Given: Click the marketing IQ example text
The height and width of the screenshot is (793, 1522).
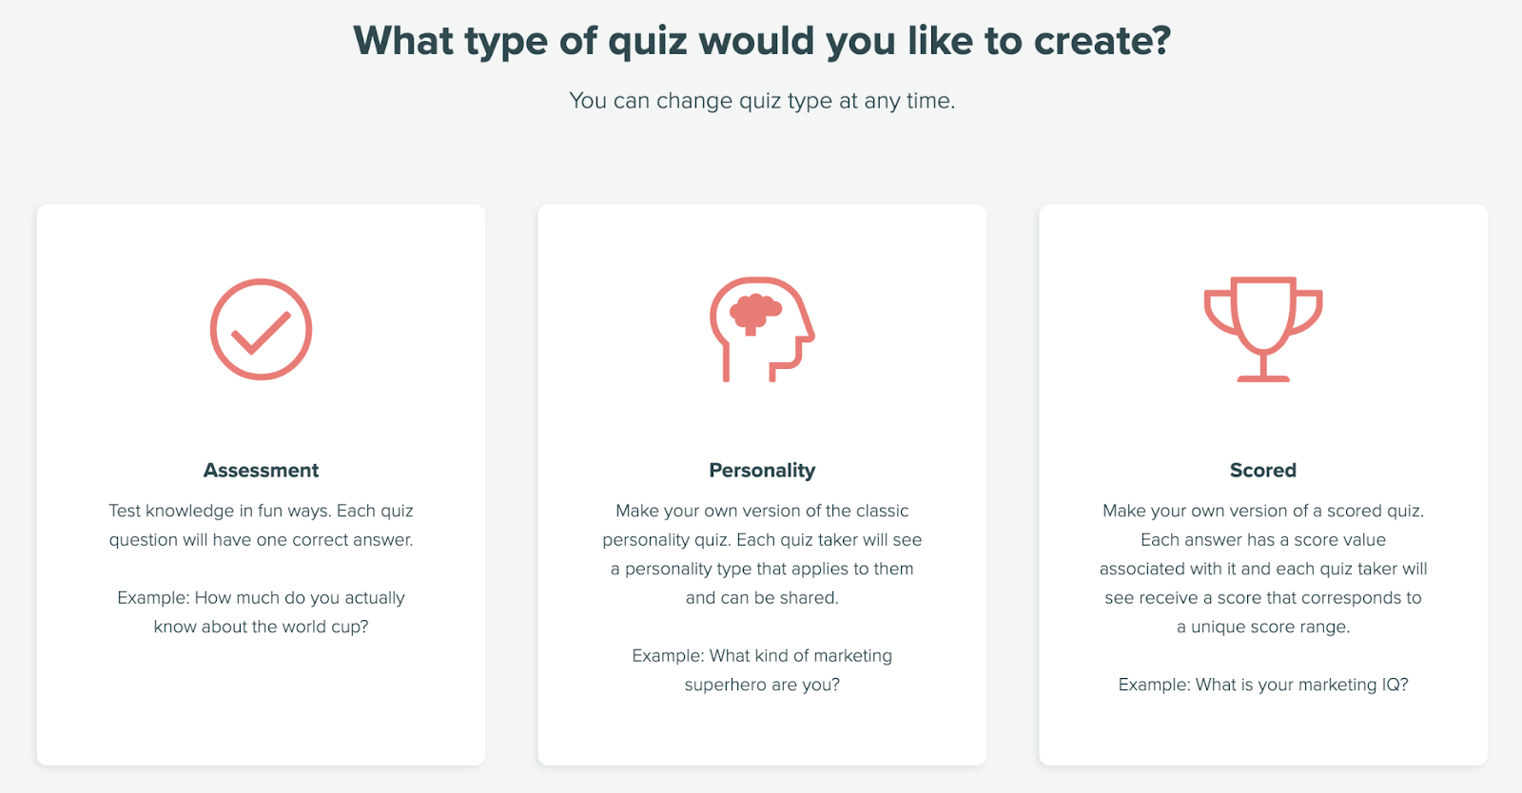Looking at the screenshot, I should (1262, 685).
